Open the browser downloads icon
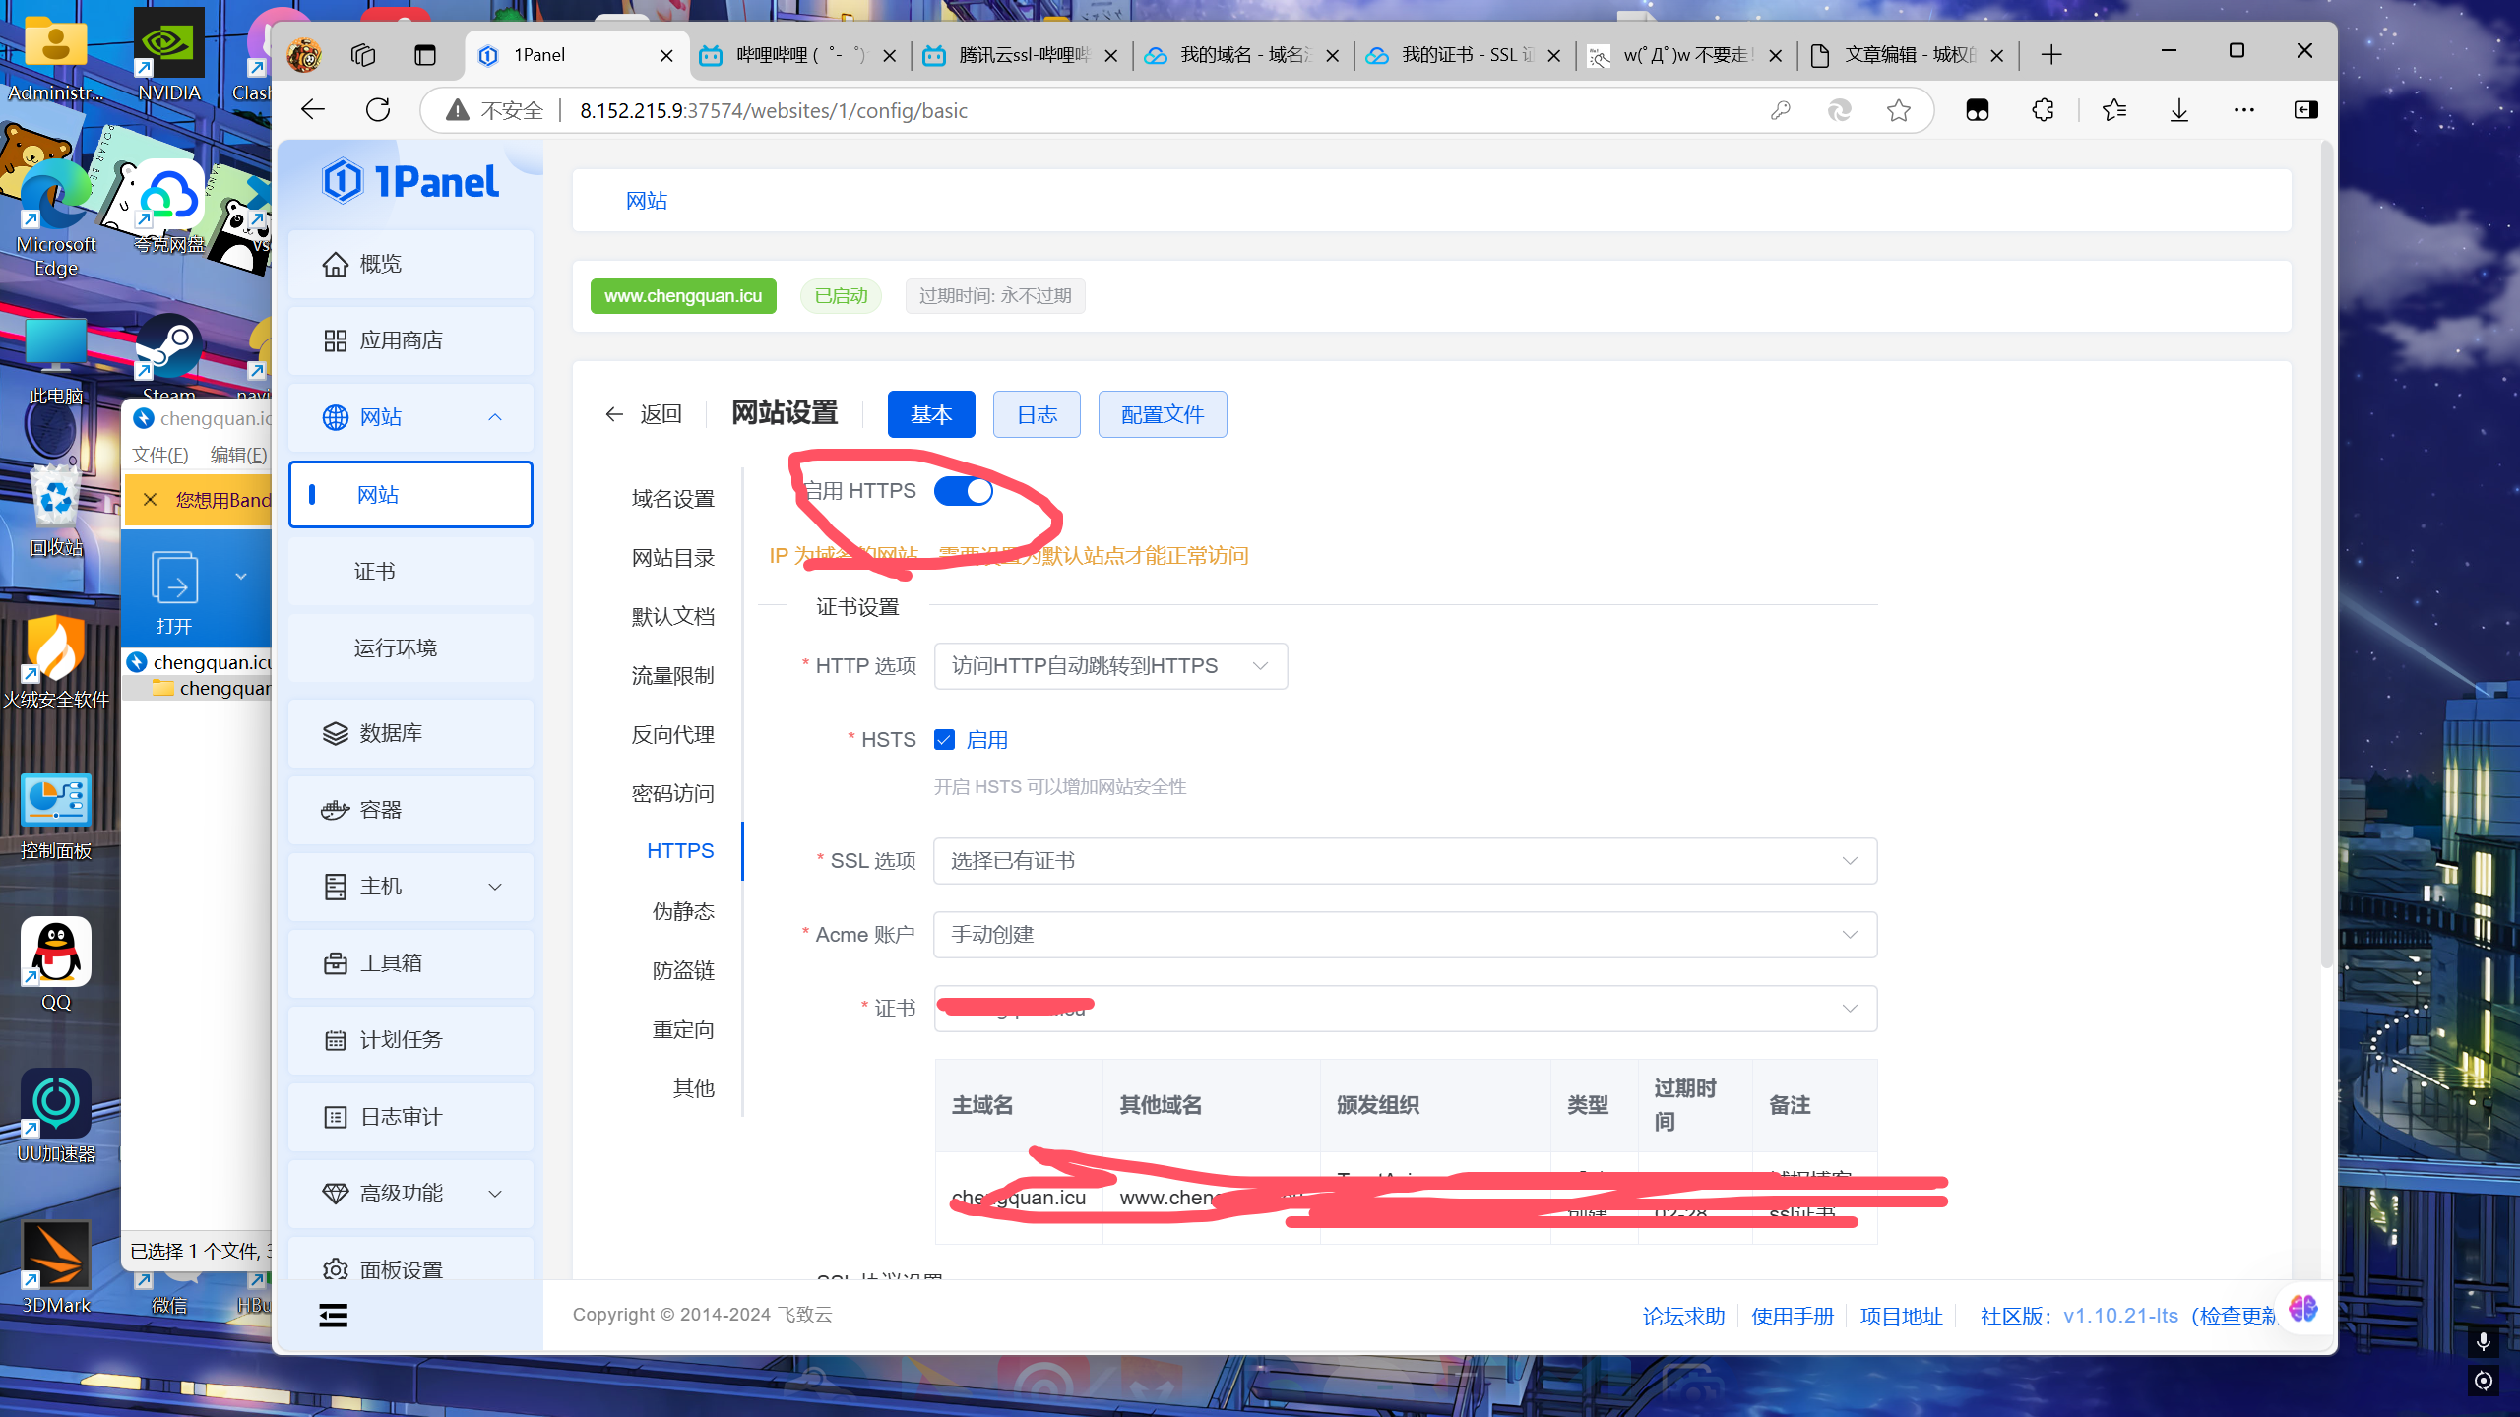Viewport: 2520px width, 1417px height. 2178,110
